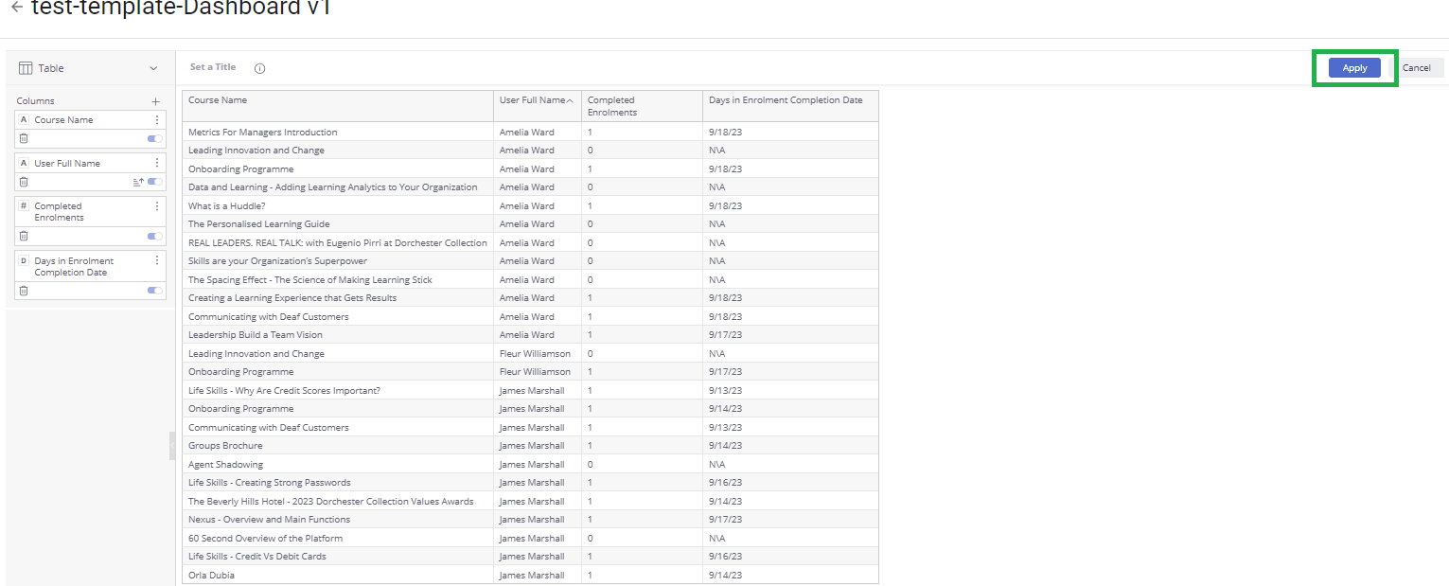1449x586 pixels.
Task: Toggle the Days in Enrolment Completion Date switch
Action: pyautogui.click(x=152, y=290)
